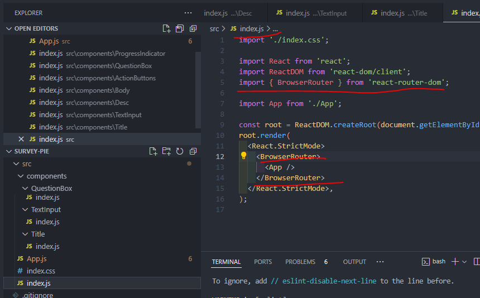Open index.js under QuestionBox folder

[x=102, y=198]
